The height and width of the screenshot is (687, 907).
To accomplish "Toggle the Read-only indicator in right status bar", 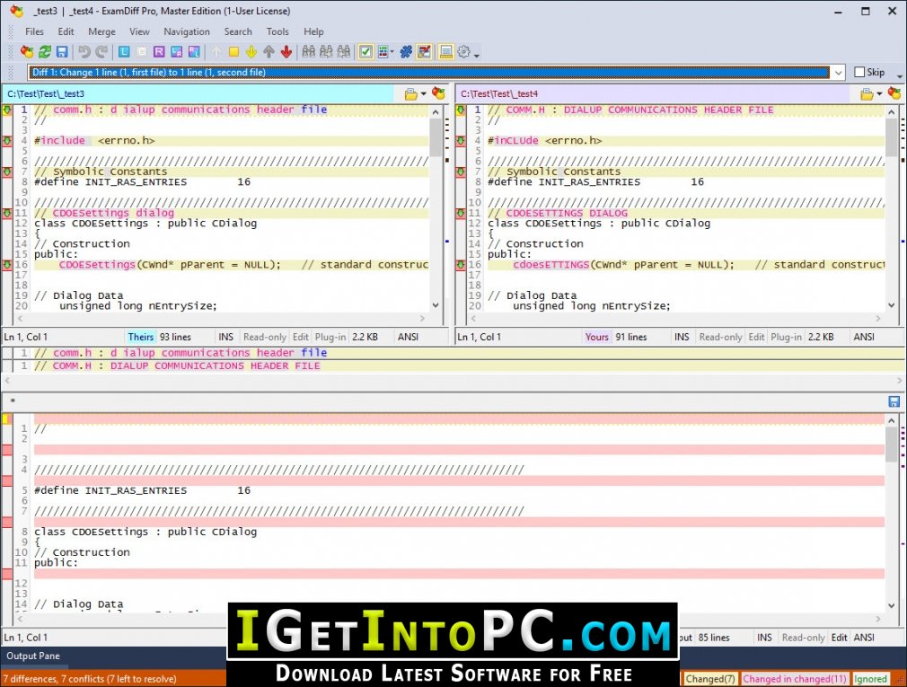I will coord(720,337).
